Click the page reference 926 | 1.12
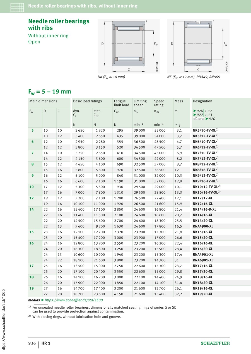 click(x=202, y=111)
